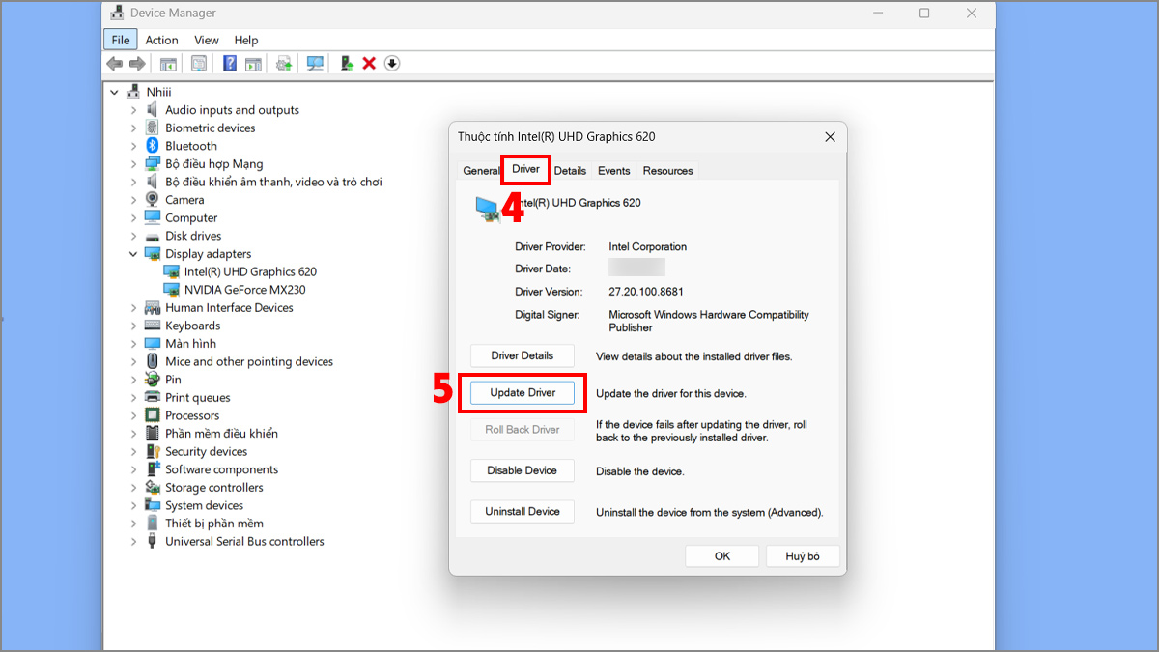Viewport: 1159px width, 652px height.
Task: Switch to the General tab
Action: [x=480, y=171]
